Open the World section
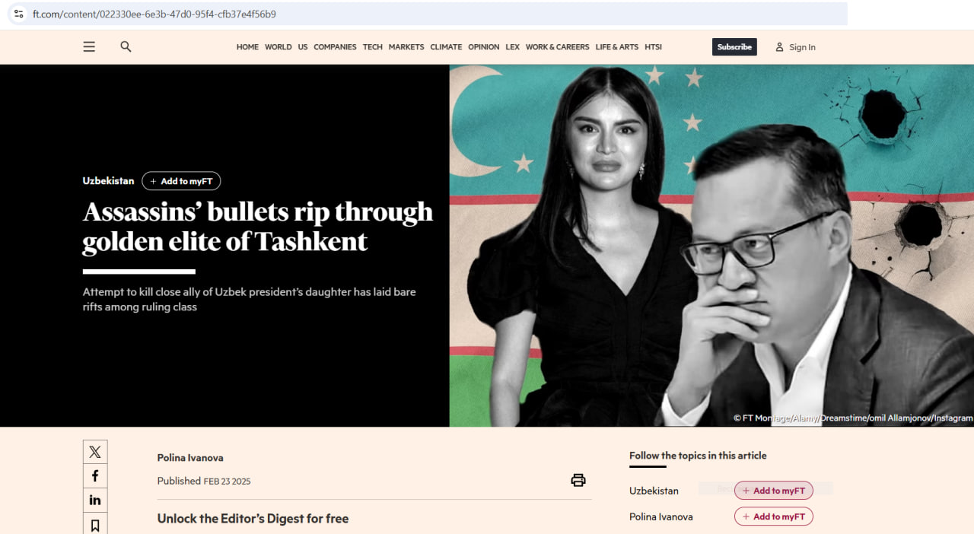Image resolution: width=974 pixels, height=534 pixels. [x=279, y=47]
